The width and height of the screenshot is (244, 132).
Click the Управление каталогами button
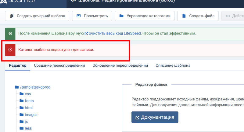pos(145,16)
